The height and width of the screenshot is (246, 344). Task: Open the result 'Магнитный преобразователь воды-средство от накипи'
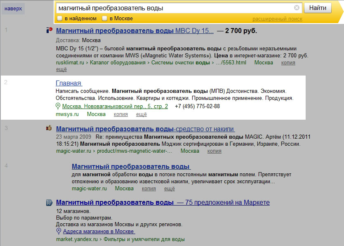146,129
